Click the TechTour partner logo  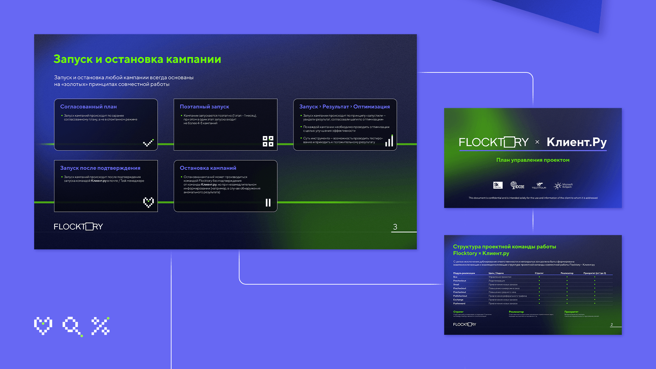(539, 186)
